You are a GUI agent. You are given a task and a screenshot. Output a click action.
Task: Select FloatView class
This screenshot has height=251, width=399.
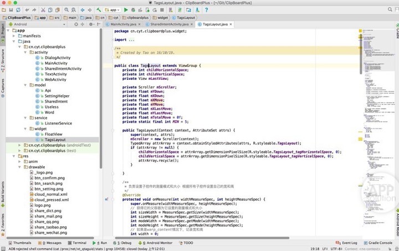(x=53, y=134)
